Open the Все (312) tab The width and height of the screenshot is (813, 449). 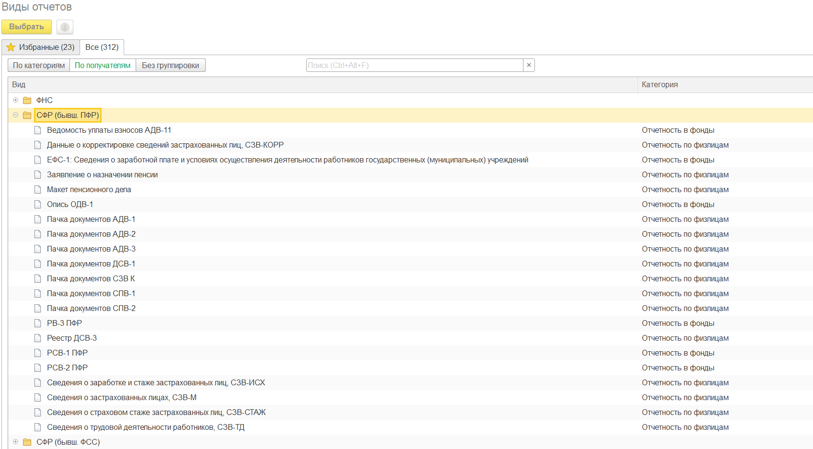point(102,47)
